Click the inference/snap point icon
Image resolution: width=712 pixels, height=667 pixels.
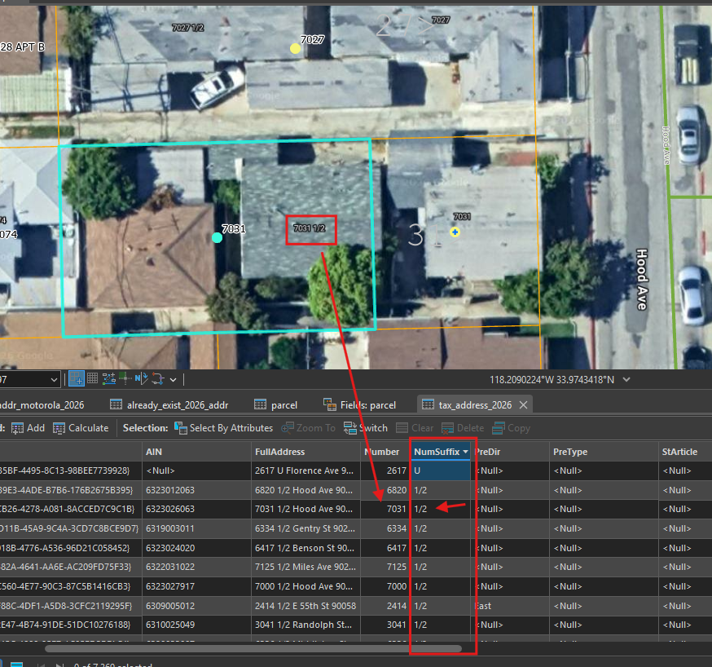tap(125, 378)
